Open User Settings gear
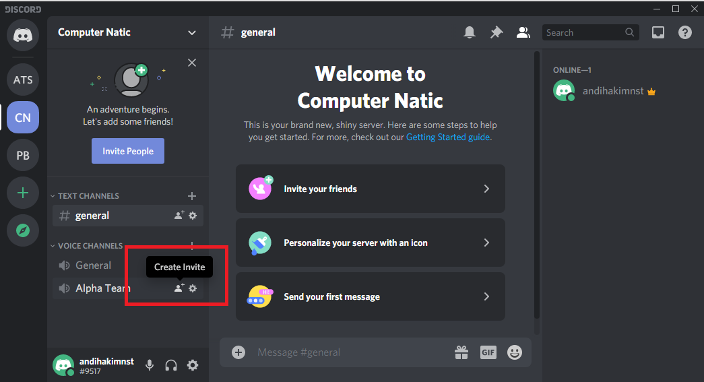 (193, 365)
